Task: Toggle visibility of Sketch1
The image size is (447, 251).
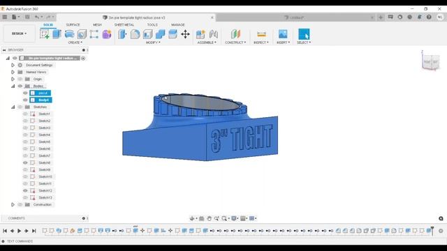Action: pyautogui.click(x=25, y=114)
